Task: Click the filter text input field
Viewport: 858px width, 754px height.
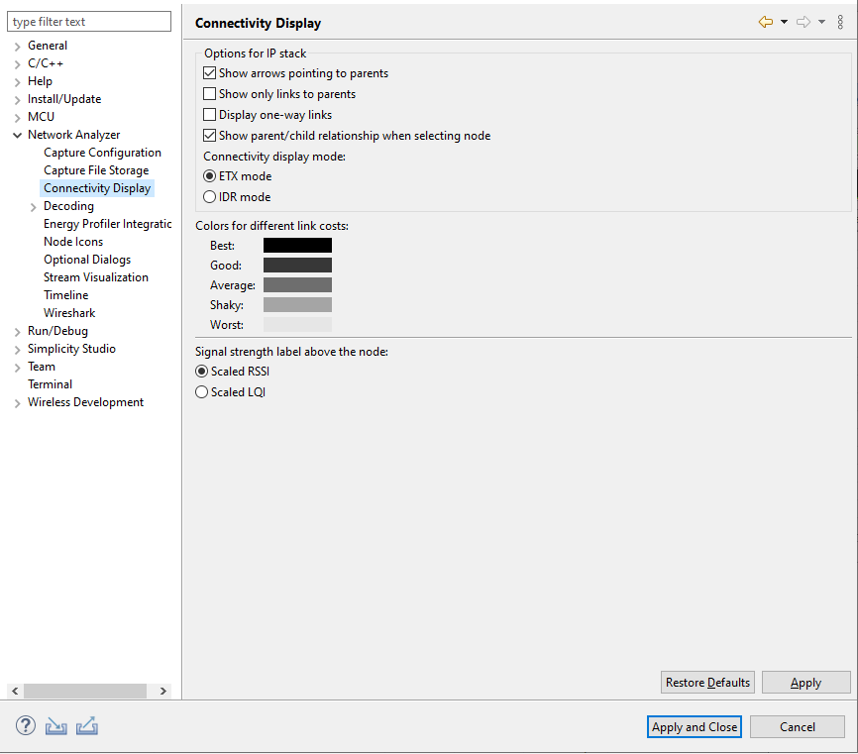Action: [x=89, y=21]
